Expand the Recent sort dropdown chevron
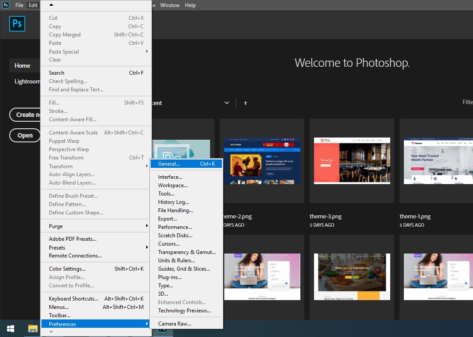Viewport: 473px width, 337px height. click(227, 103)
